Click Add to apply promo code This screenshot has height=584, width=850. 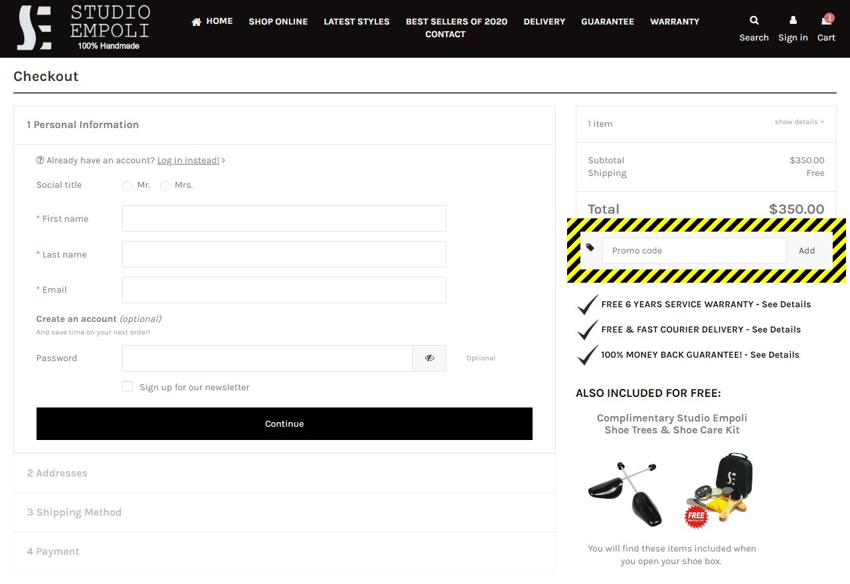(x=806, y=250)
